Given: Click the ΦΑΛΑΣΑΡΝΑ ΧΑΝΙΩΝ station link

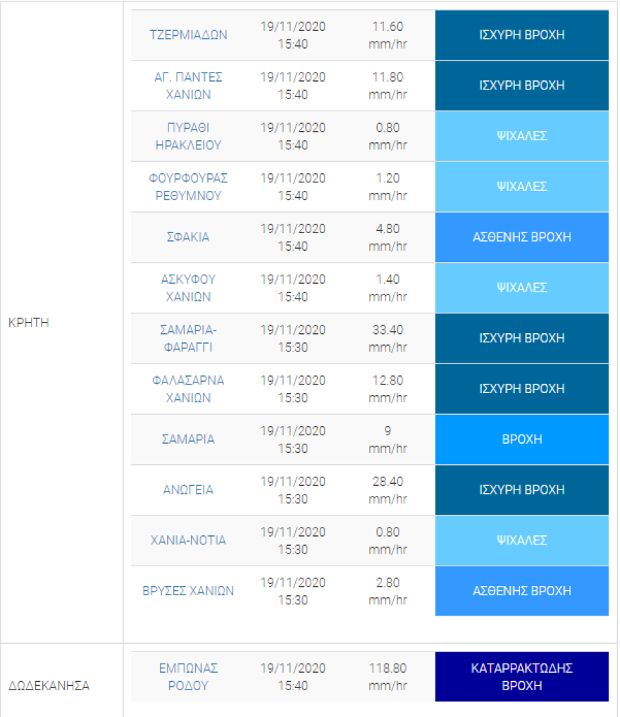Looking at the screenshot, I should pyautogui.click(x=188, y=389).
